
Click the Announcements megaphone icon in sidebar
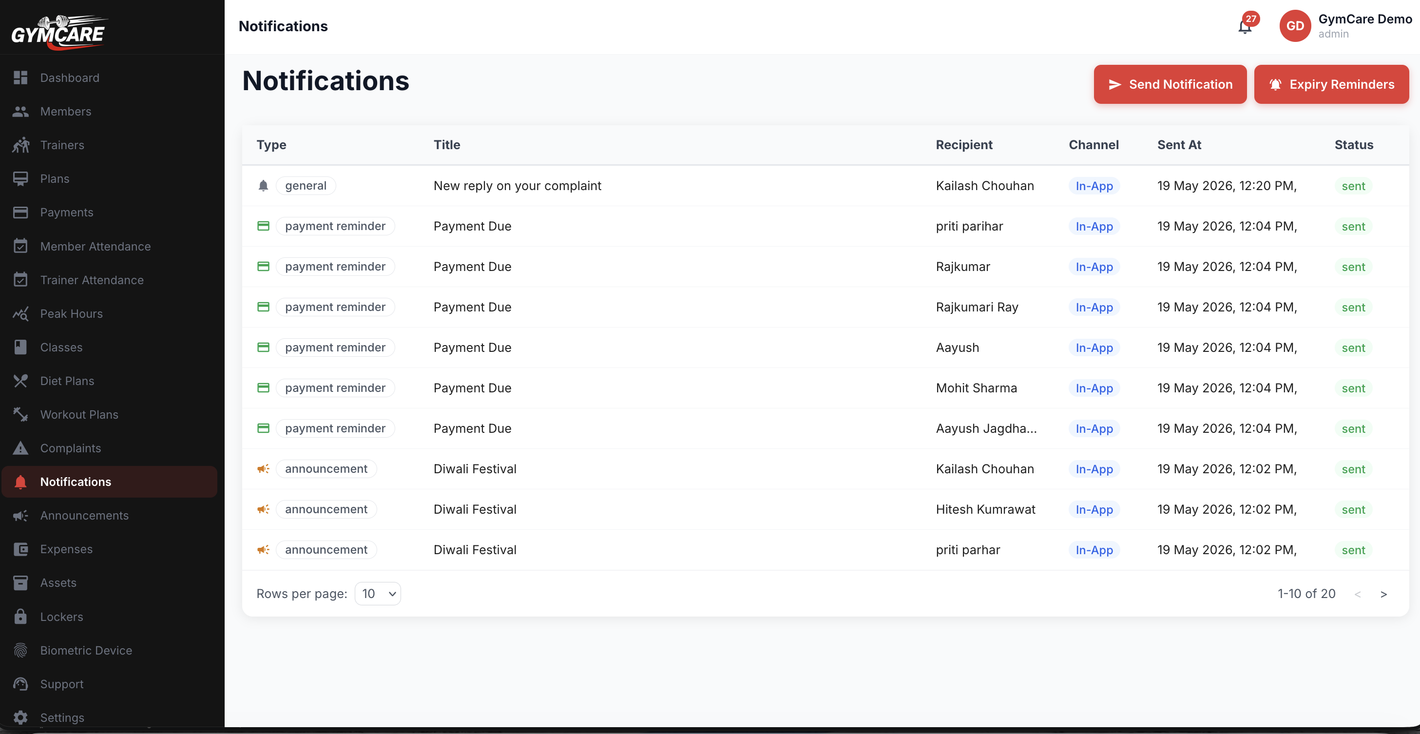pyautogui.click(x=20, y=516)
